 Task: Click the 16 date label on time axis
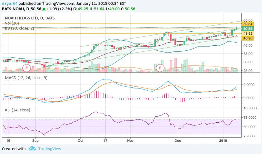8,141
